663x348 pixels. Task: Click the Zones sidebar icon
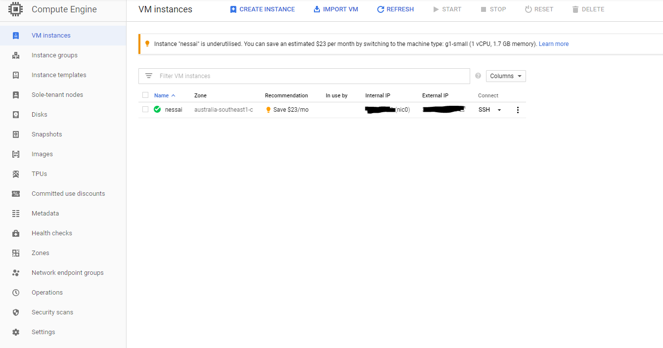16,253
